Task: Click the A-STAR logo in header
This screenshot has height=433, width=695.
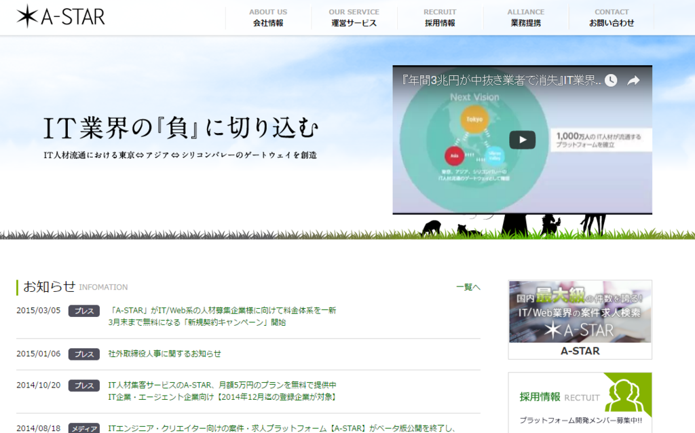Action: click(60, 16)
